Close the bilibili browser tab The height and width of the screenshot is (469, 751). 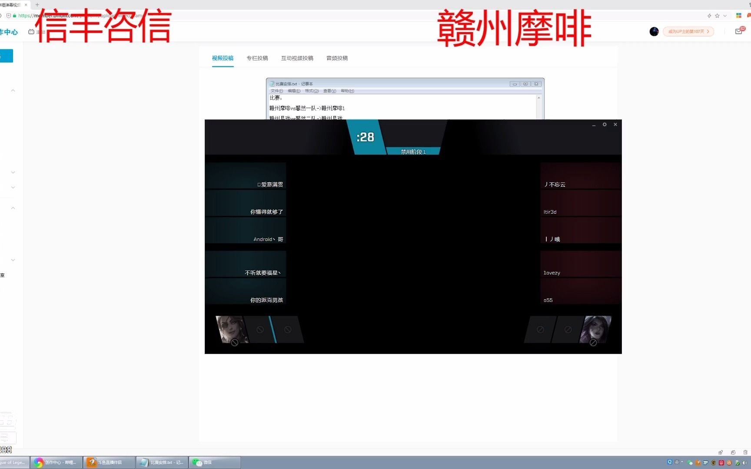click(26, 5)
